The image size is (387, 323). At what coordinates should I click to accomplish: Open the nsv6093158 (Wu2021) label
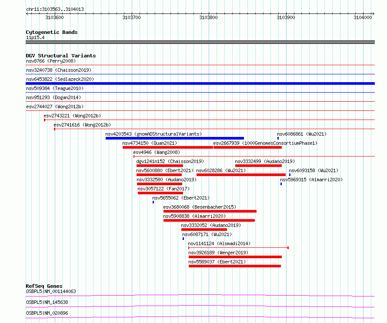(314, 170)
